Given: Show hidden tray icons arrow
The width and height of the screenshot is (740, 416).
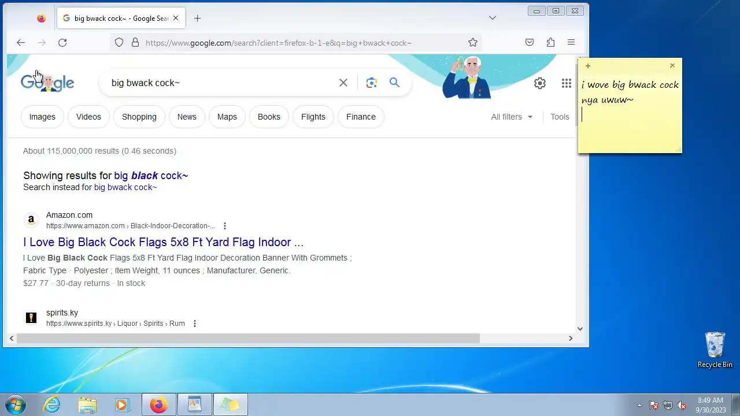Looking at the screenshot, I should pos(639,405).
